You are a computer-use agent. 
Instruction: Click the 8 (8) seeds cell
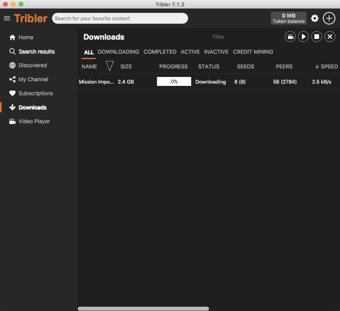[x=240, y=82]
